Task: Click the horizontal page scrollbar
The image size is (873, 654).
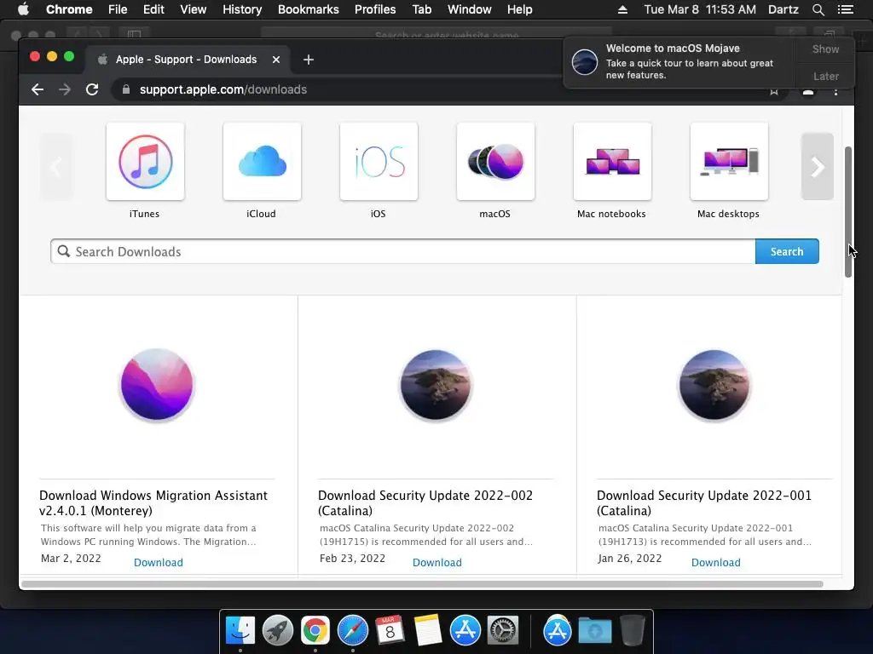Action: coord(422,584)
